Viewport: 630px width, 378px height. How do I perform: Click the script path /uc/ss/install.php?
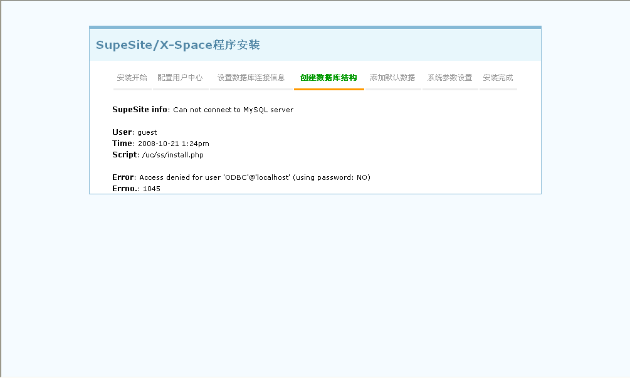(173, 155)
